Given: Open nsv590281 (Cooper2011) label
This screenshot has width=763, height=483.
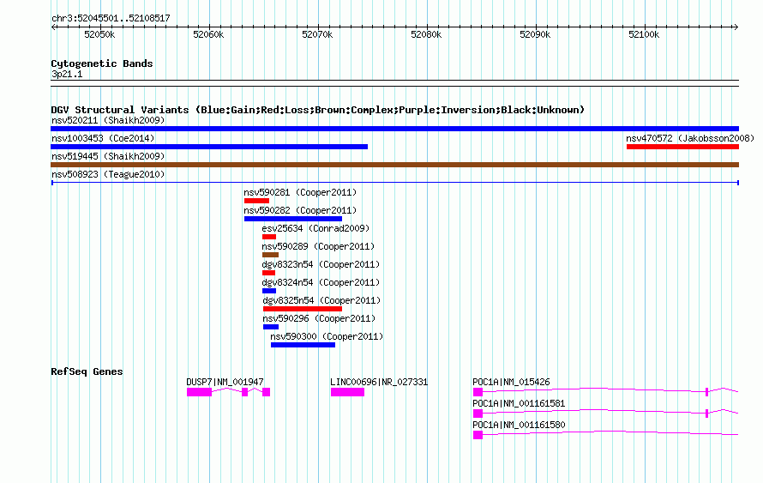Looking at the screenshot, I should [x=300, y=192].
